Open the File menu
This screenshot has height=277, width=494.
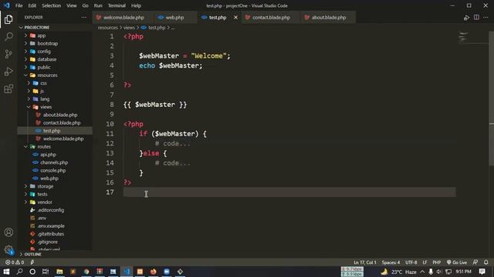(x=19, y=5)
